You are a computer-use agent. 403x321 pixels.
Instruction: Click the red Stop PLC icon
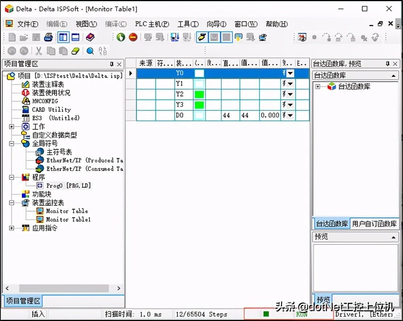point(133,38)
